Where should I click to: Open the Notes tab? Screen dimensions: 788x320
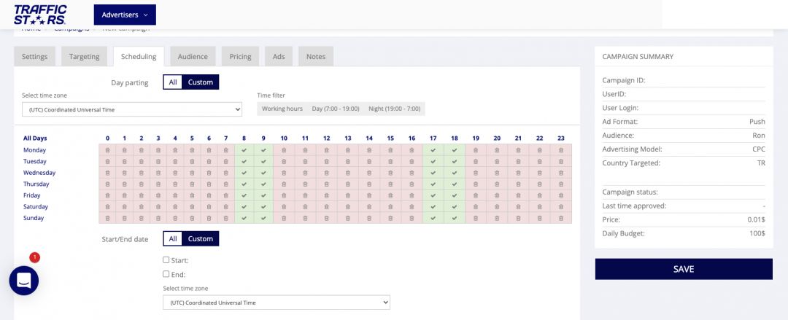point(316,56)
